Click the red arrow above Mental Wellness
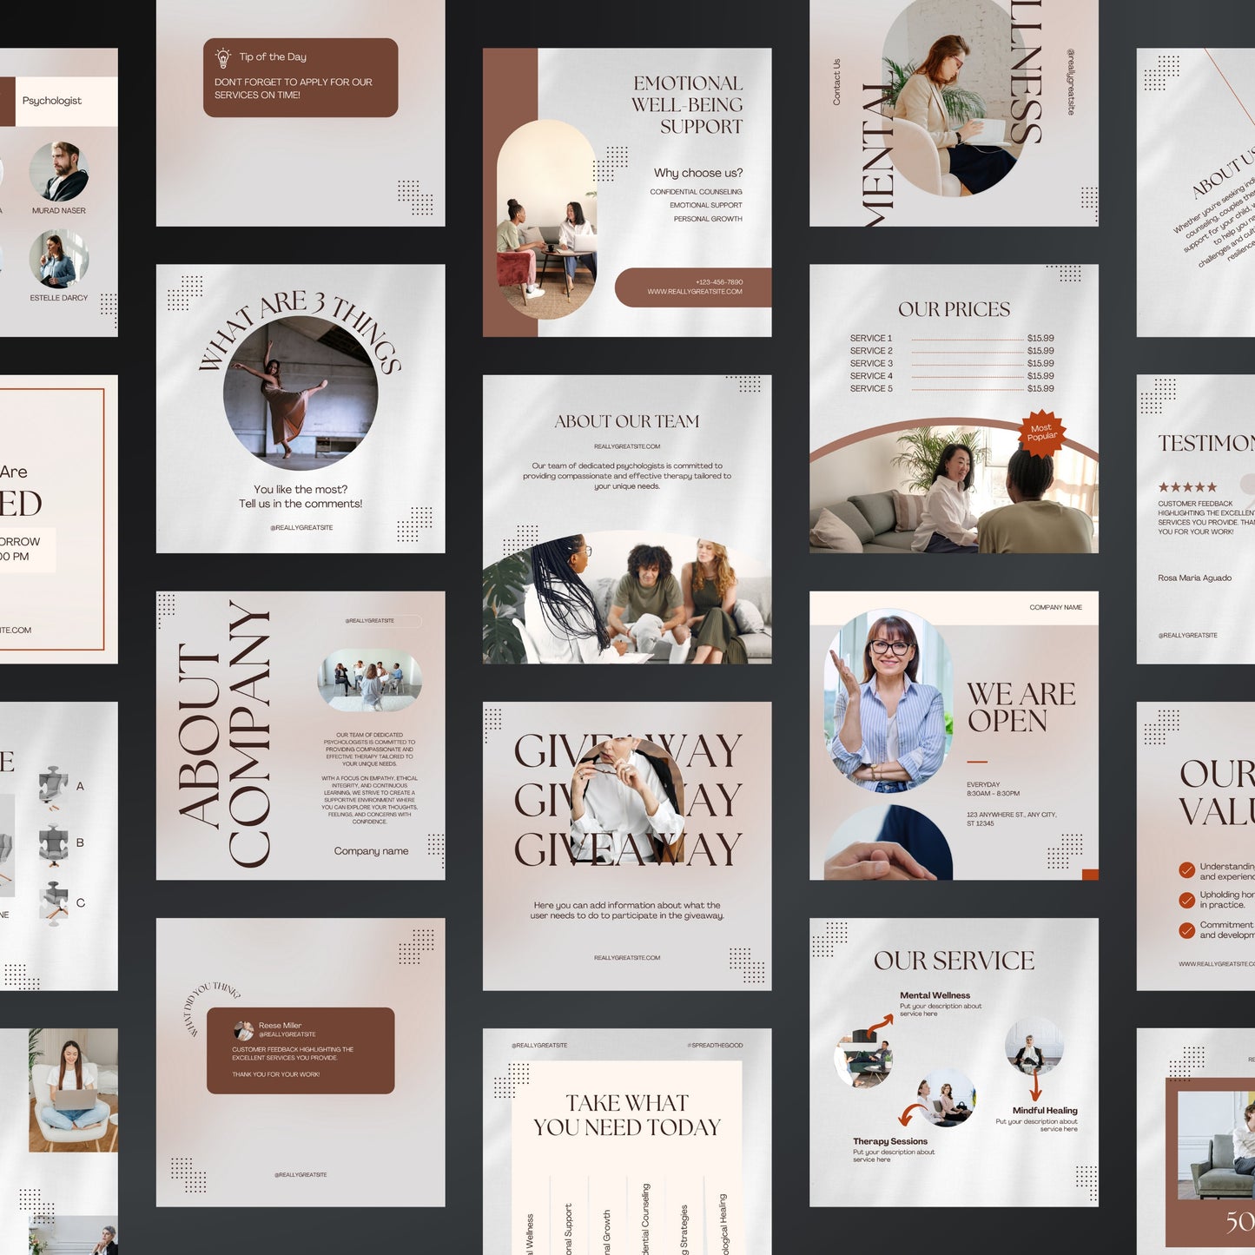 [x=880, y=1026]
